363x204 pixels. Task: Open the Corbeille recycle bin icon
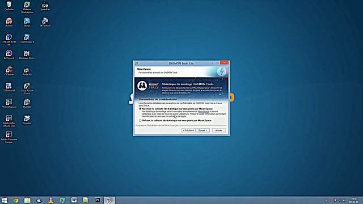[9, 6]
